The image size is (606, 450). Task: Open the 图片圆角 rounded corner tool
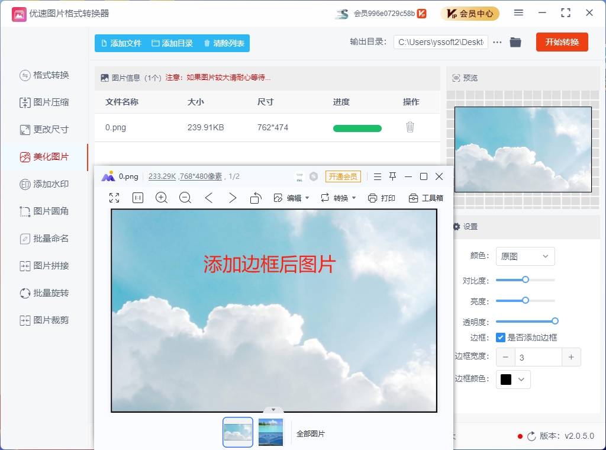pos(44,211)
